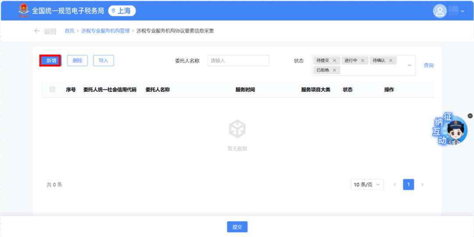The width and height of the screenshot is (474, 237).
Task: Click the 返回 text
Action: (x=50, y=31)
